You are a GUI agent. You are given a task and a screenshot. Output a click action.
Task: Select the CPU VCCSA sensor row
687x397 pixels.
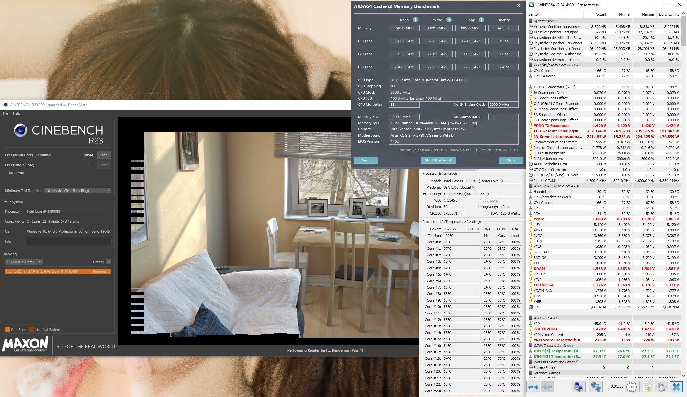604,285
